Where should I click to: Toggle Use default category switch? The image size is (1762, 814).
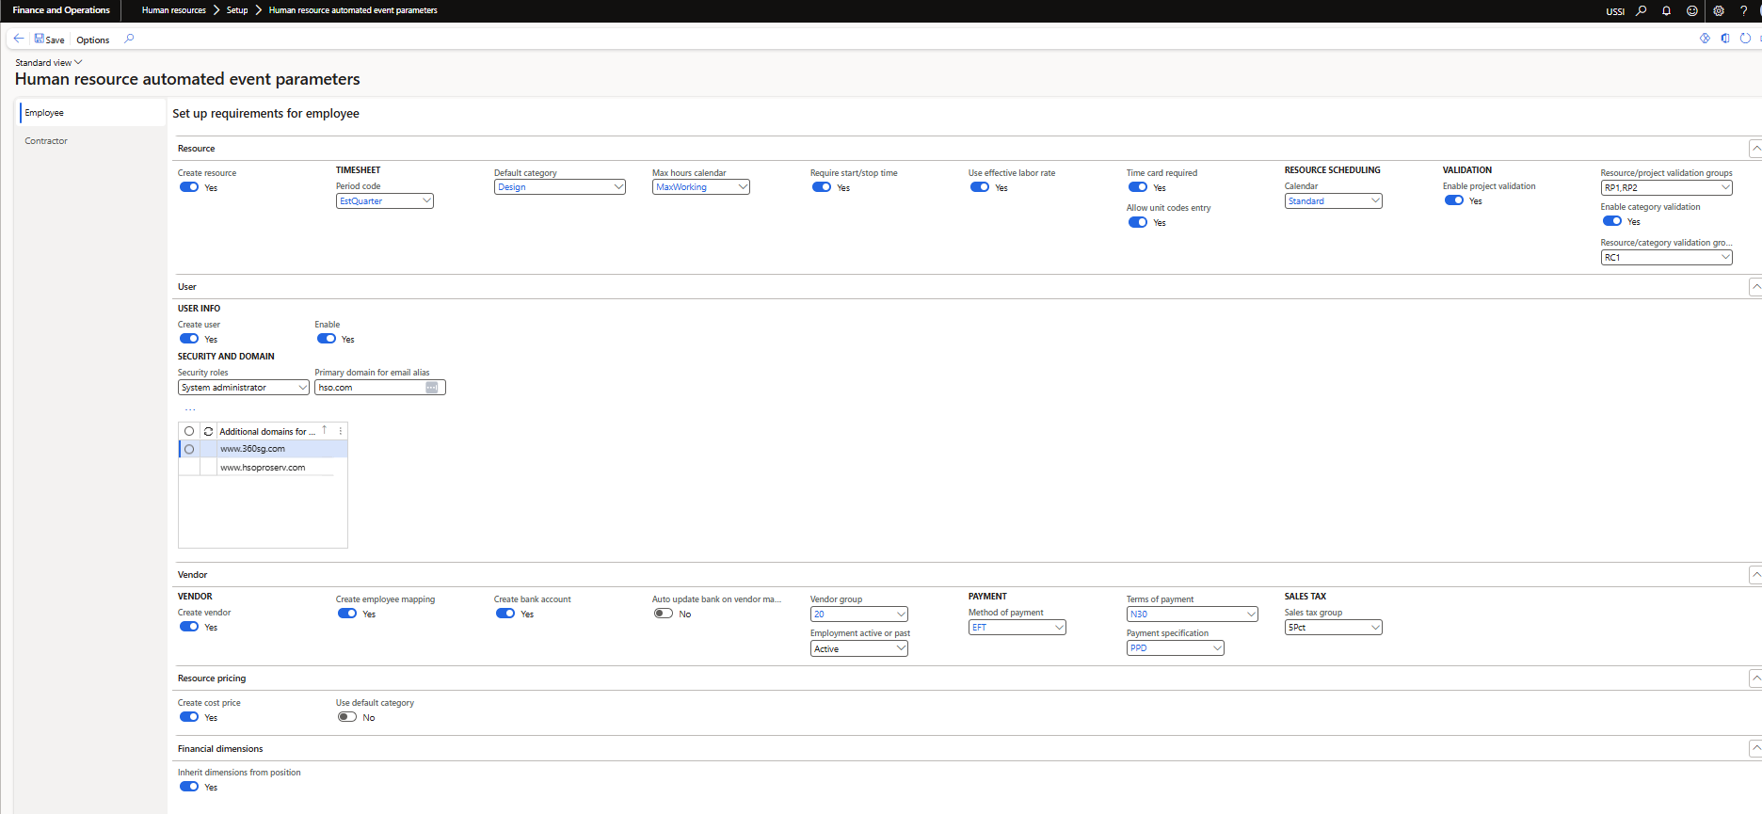347,717
